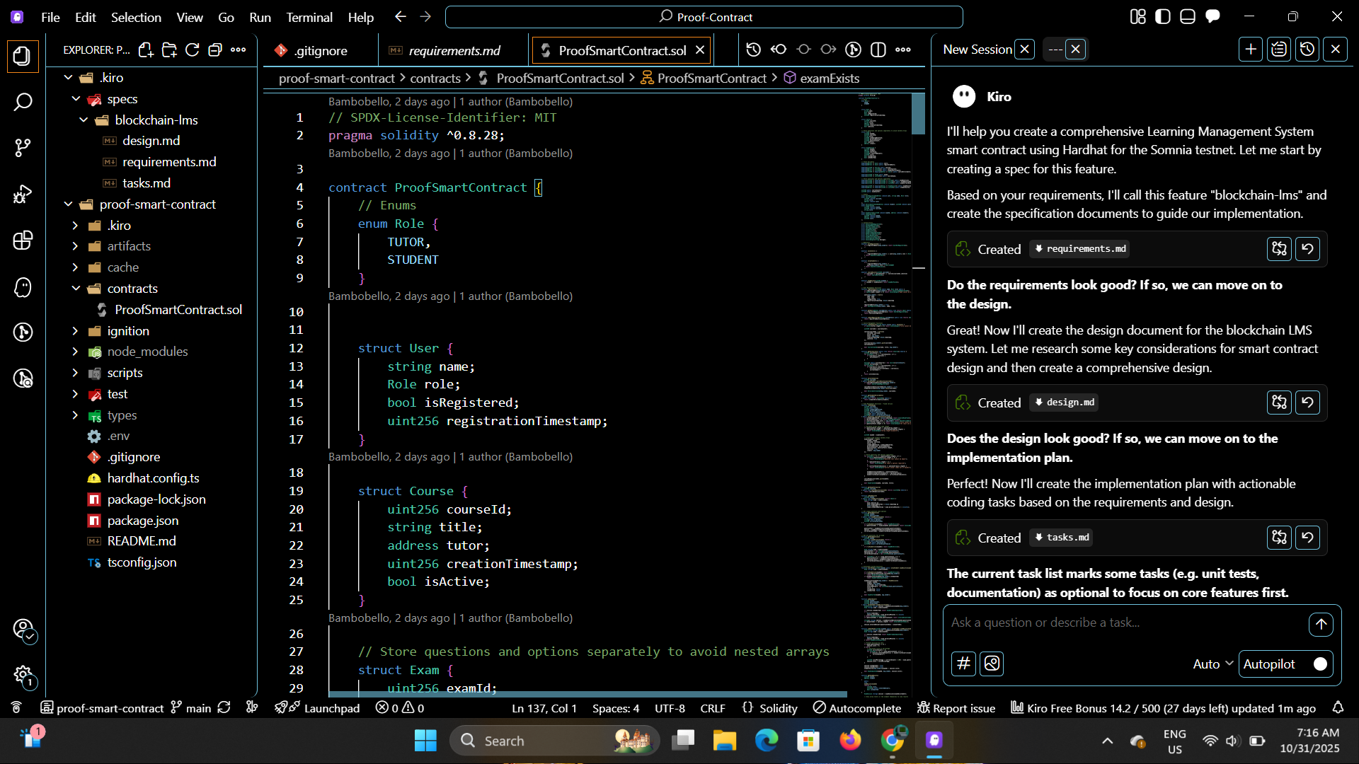Open the Search view in activity bar
Screen dimensions: 1359x764
coord(23,102)
